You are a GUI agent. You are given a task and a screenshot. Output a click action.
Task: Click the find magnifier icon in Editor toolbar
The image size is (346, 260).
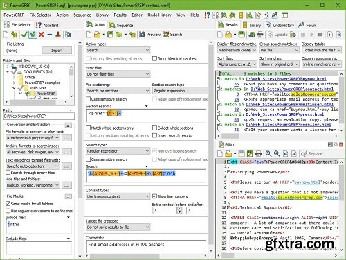(268, 153)
